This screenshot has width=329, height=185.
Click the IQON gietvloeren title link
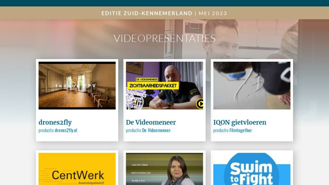(x=240, y=122)
